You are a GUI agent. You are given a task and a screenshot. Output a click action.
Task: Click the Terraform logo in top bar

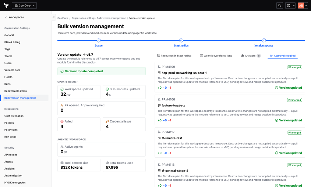(x=6, y=5)
